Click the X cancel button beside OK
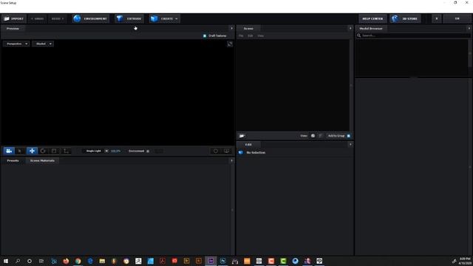 [x=437, y=18]
